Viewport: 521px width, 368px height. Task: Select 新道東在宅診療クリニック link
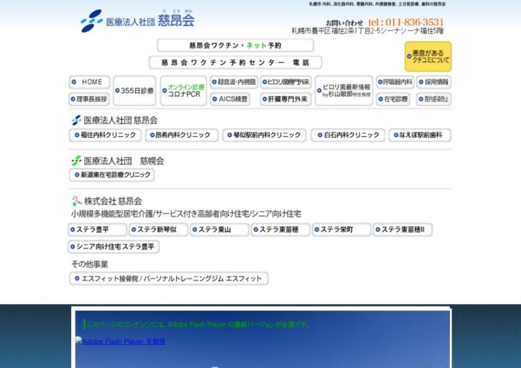[x=112, y=175]
